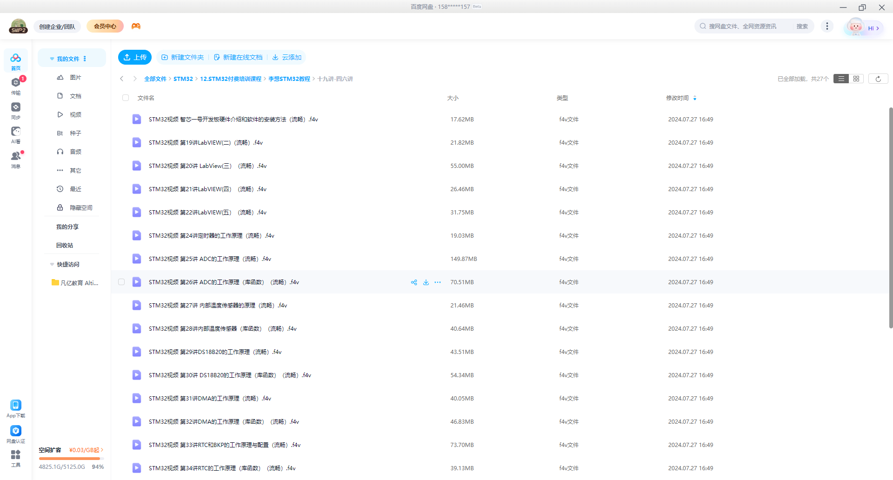This screenshot has width=893, height=480.
Task: Click download icon on the 第26讲 row
Action: [x=426, y=282]
